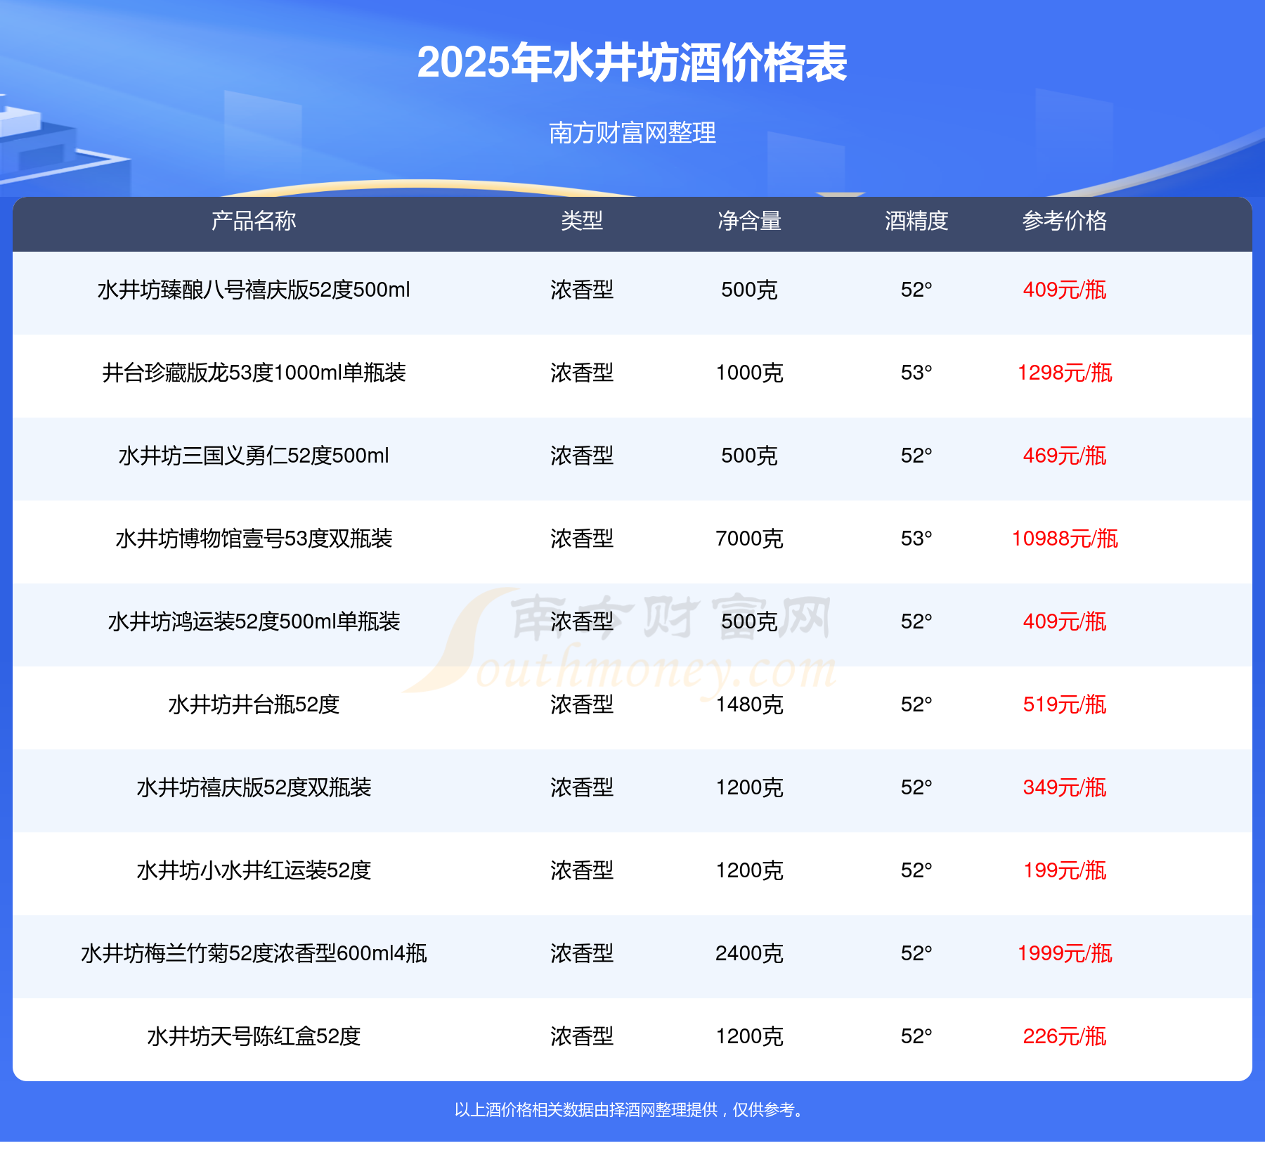The width and height of the screenshot is (1265, 1174).
Task: Click the title 2025年水井坊酒价格表
Action: point(632,63)
